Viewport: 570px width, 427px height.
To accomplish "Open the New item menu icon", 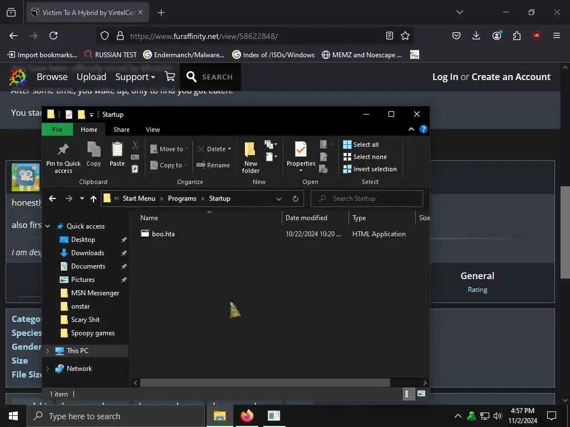I will (x=271, y=145).
